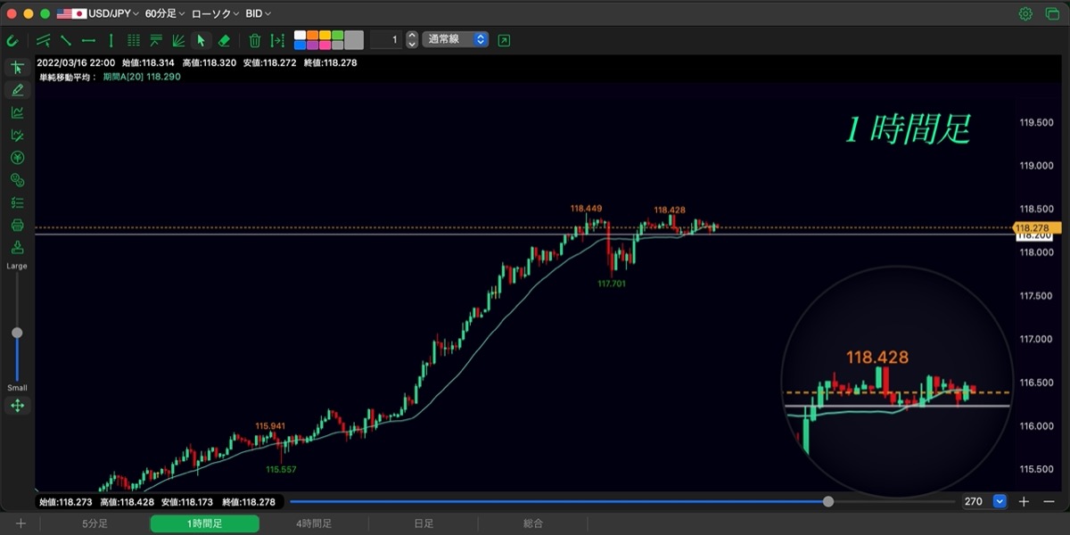Viewport: 1070px width, 535px height.
Task: Click the print icon in sidebar
Action: click(x=17, y=225)
